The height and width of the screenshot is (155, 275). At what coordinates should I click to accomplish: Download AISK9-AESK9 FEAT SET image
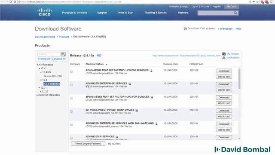pos(224,71)
